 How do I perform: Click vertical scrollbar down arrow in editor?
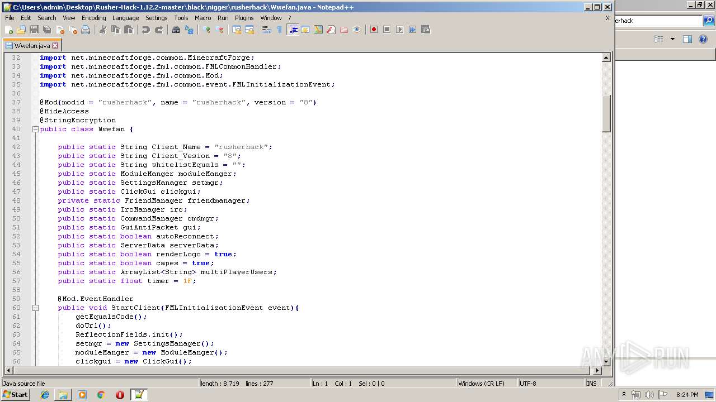point(606,361)
